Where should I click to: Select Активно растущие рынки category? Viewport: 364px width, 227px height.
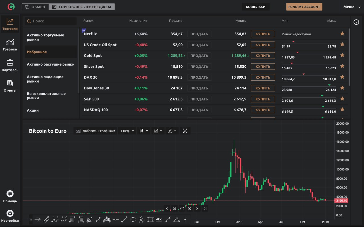point(50,64)
